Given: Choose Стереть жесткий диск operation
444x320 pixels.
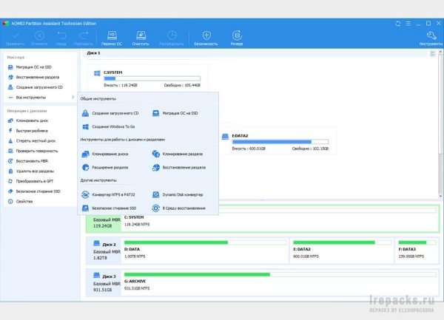Looking at the screenshot, I should [x=31, y=140].
